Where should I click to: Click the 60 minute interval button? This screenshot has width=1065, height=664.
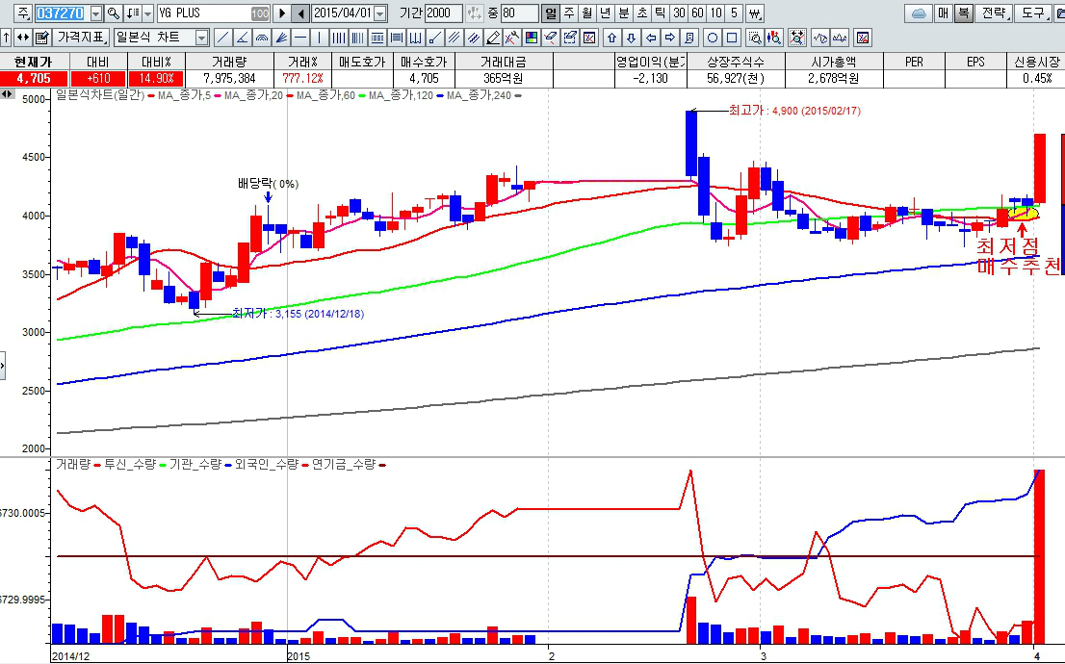[696, 13]
